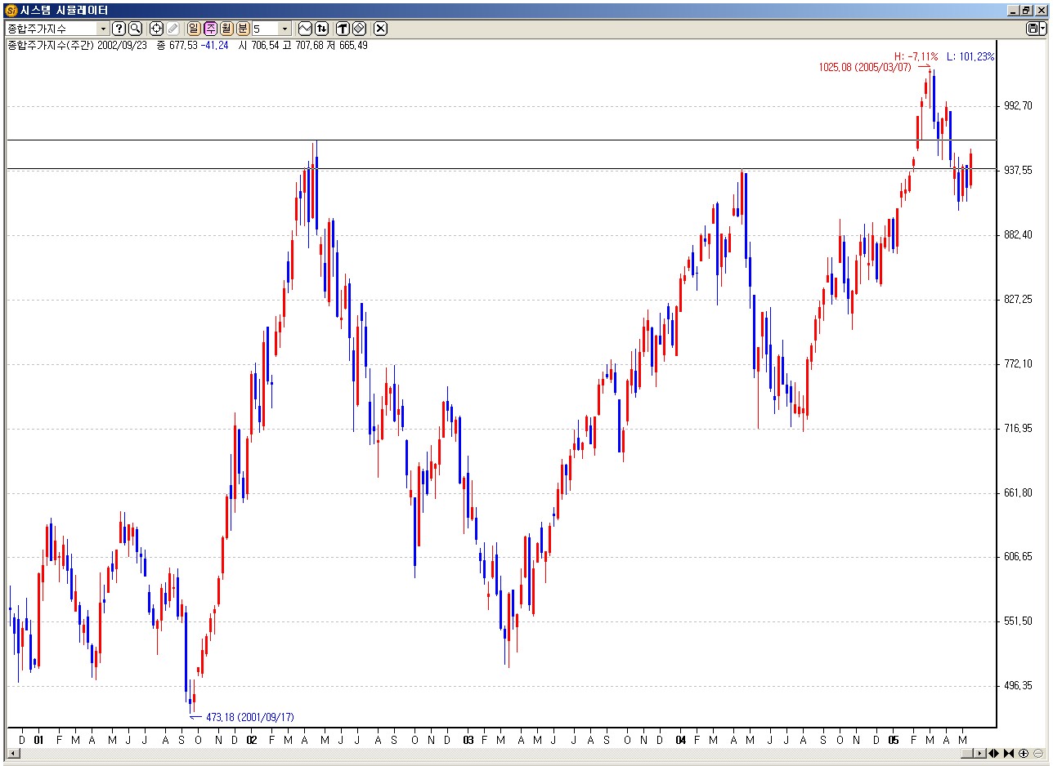The width and height of the screenshot is (1053, 766).
Task: Open the 종합주가지수 symbol dropdown
Action: pyautogui.click(x=103, y=29)
